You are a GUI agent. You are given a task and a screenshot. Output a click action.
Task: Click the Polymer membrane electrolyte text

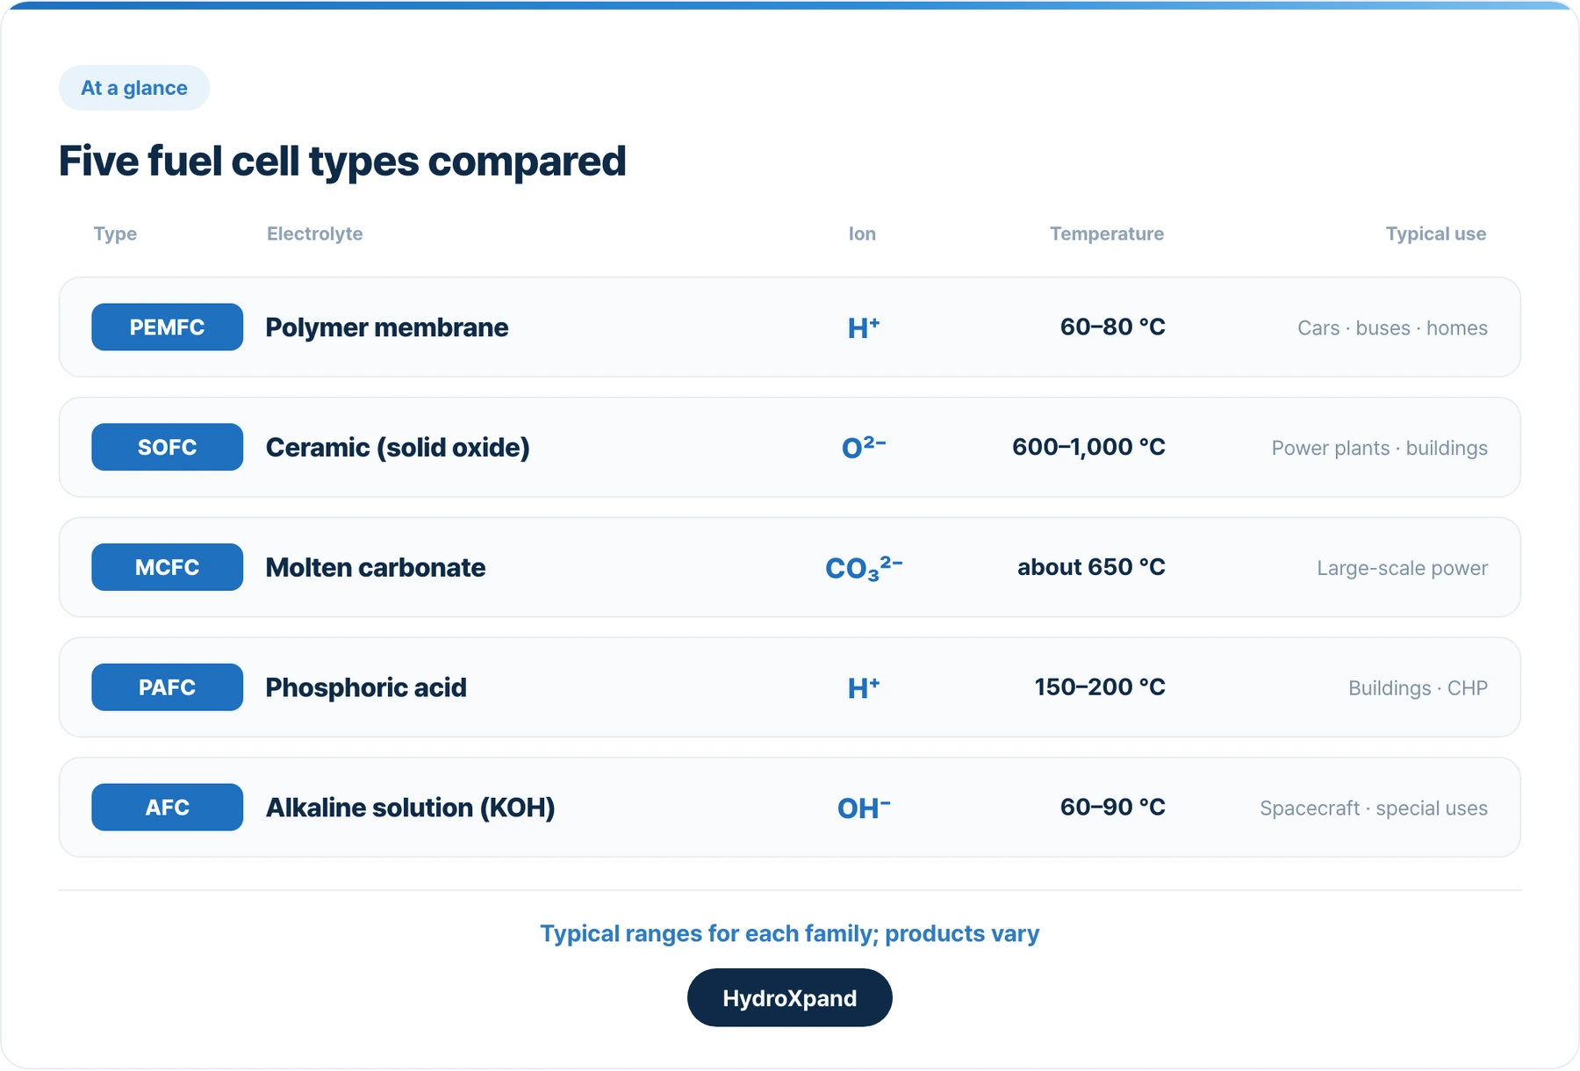tap(387, 327)
